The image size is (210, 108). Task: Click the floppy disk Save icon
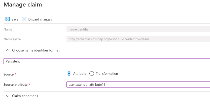[8, 19]
